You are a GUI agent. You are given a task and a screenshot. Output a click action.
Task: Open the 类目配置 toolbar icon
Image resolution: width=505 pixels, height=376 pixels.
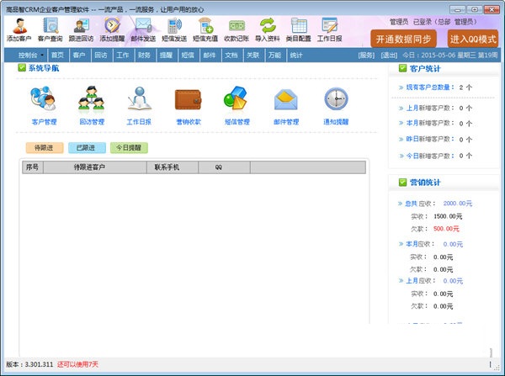tap(299, 29)
